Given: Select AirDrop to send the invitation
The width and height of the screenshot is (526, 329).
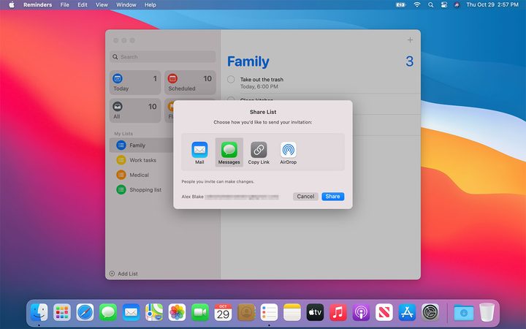Looking at the screenshot, I should [288, 153].
